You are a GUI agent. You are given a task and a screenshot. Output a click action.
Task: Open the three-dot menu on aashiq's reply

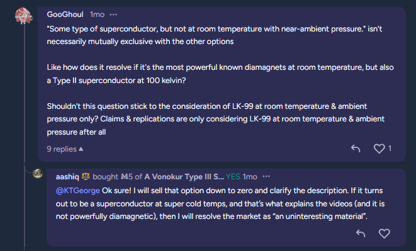(266, 176)
